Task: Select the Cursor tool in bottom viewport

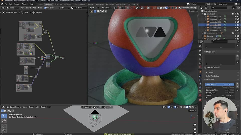Action: pyautogui.click(x=4, y=121)
